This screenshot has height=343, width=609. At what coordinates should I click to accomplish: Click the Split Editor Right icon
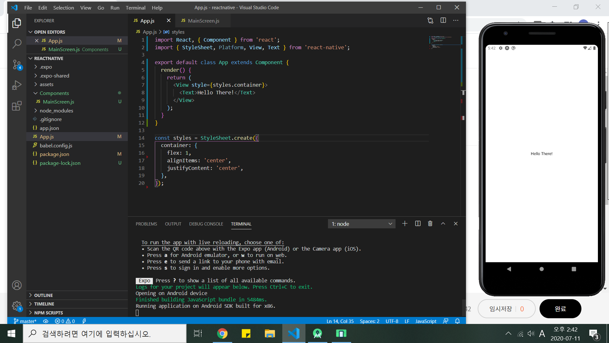[443, 20]
